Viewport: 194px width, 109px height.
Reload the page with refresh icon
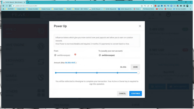10,6
